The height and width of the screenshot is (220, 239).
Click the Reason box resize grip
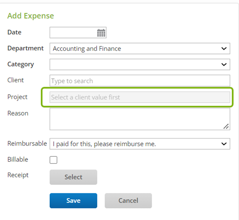(x=226, y=126)
